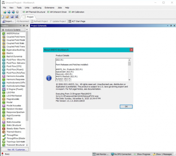
Task: Choose the LS-DYNA system icon
Action: click(4, 92)
